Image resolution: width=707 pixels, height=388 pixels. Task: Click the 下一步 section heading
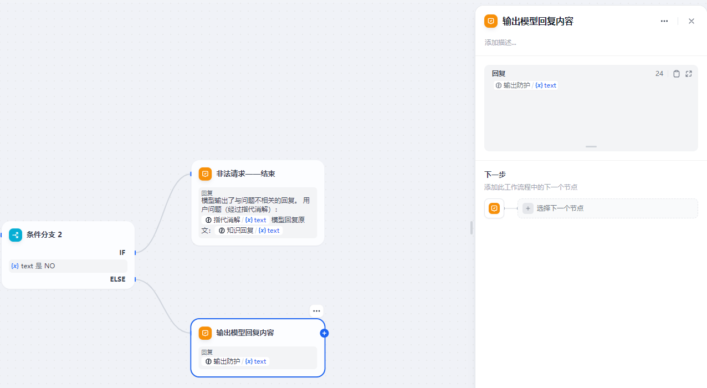click(495, 175)
